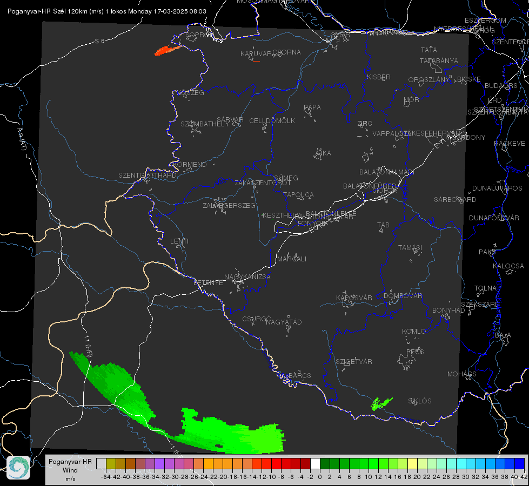Click the TOLNA town label

(x=485, y=288)
